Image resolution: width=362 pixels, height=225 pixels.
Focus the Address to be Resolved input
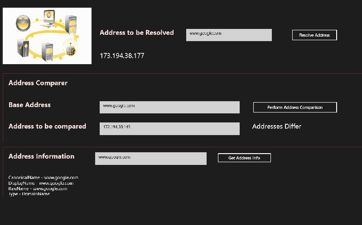(x=229, y=35)
